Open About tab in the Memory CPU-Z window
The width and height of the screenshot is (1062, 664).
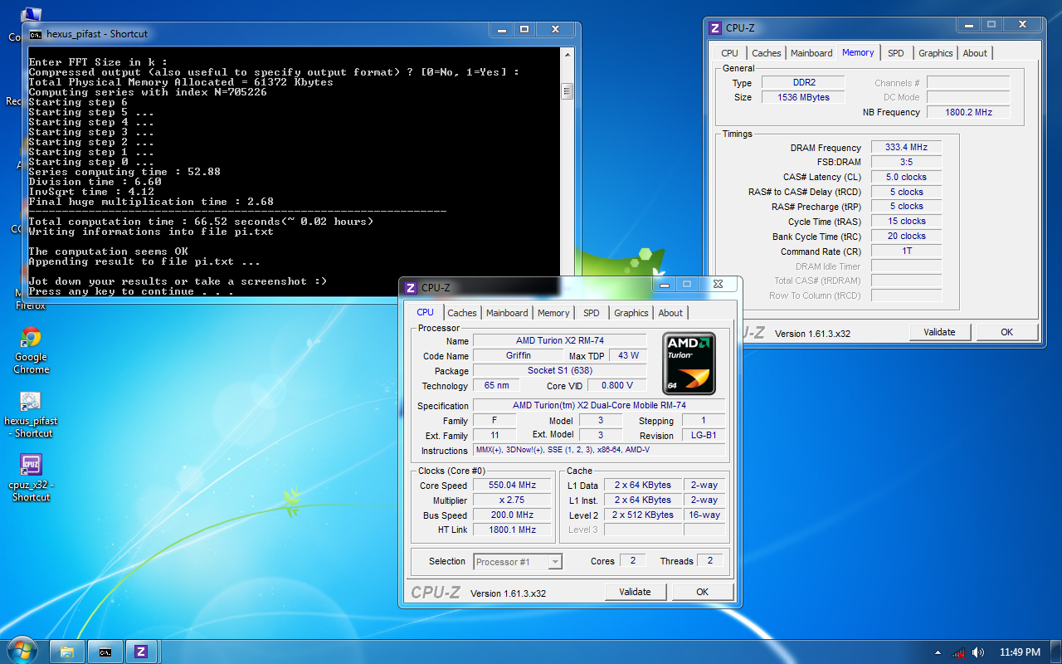pyautogui.click(x=975, y=53)
